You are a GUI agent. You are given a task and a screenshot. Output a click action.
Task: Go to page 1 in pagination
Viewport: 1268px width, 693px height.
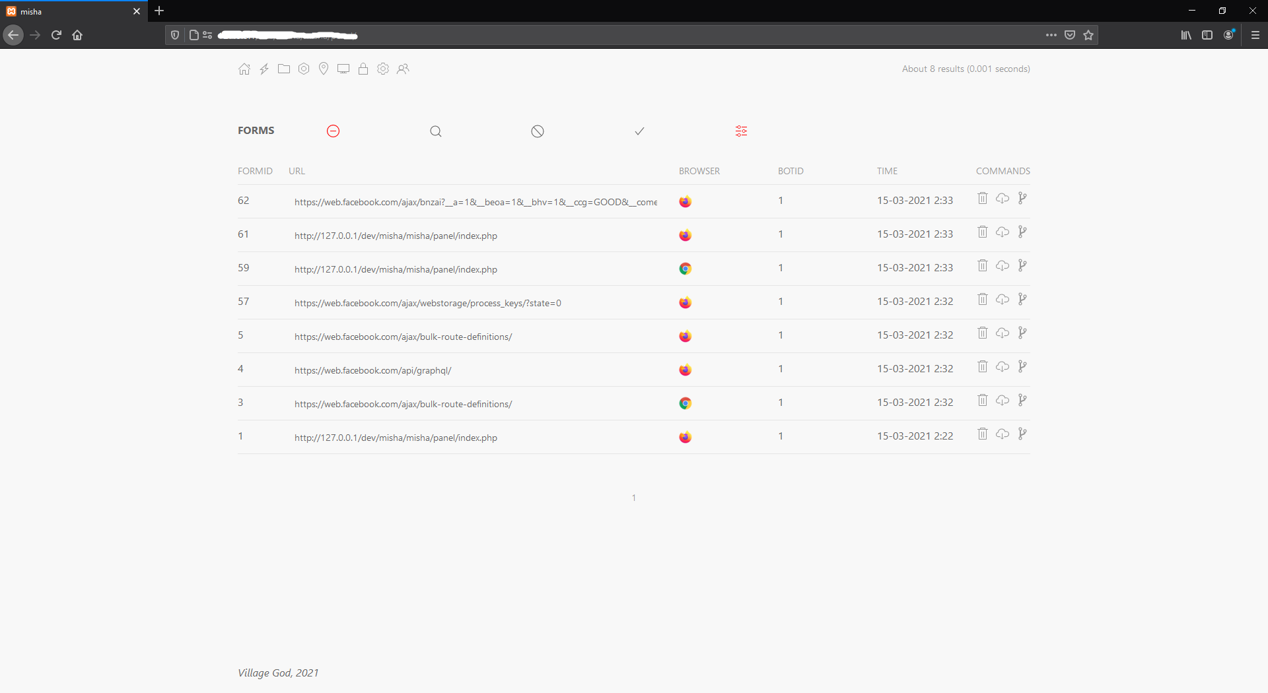[x=634, y=498]
